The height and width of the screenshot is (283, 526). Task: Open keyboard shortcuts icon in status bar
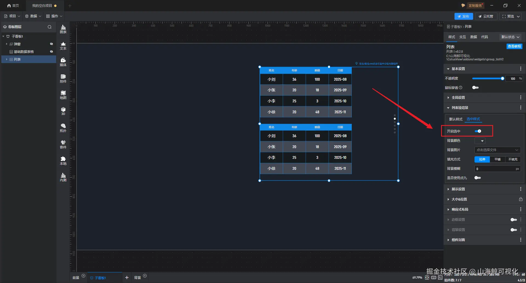(x=434, y=278)
